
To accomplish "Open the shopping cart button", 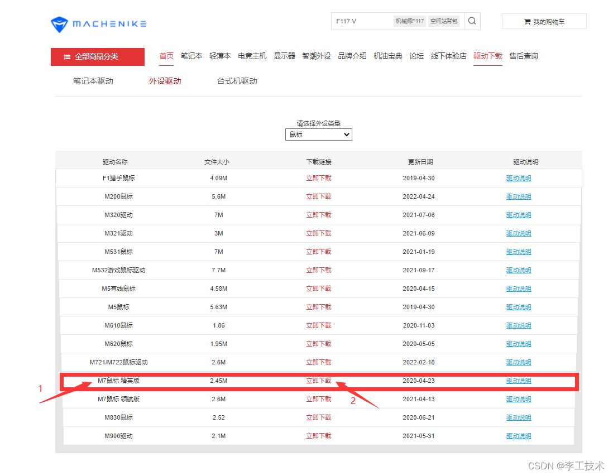I will coord(544,22).
